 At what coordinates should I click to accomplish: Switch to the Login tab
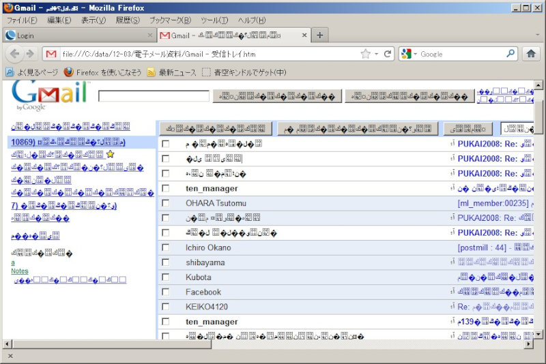[79, 35]
